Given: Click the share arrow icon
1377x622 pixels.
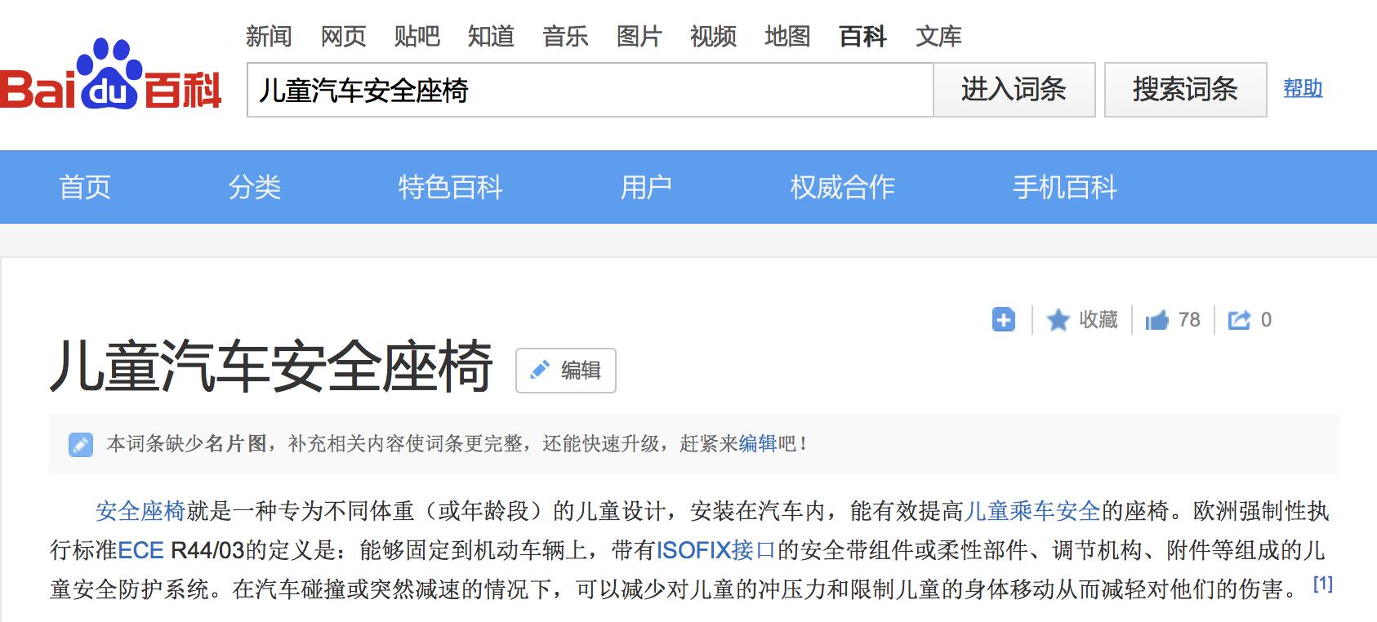Looking at the screenshot, I should [1239, 320].
